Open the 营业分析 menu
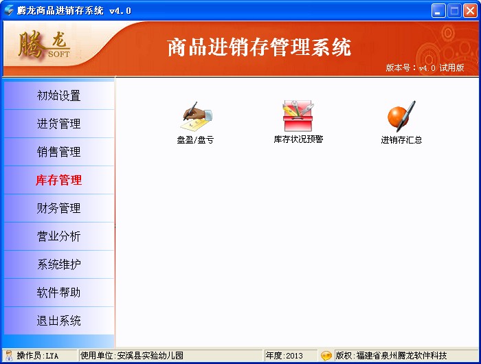This screenshot has width=481, height=364. pyautogui.click(x=59, y=236)
